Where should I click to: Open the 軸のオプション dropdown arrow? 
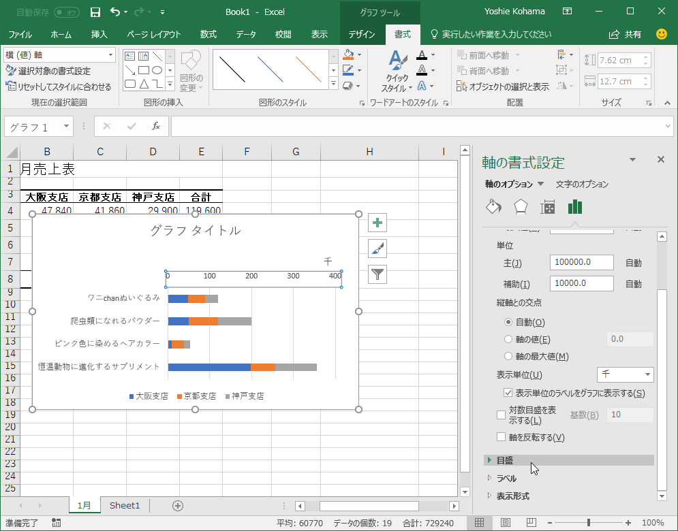tap(540, 184)
